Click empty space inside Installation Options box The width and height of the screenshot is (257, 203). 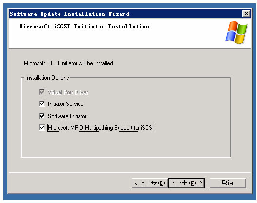point(164,142)
